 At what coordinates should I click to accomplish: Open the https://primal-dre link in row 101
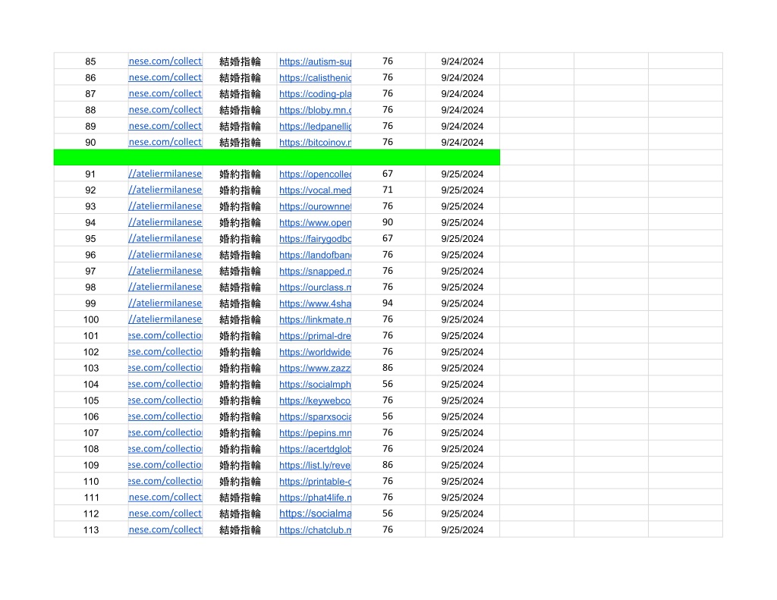click(x=315, y=336)
